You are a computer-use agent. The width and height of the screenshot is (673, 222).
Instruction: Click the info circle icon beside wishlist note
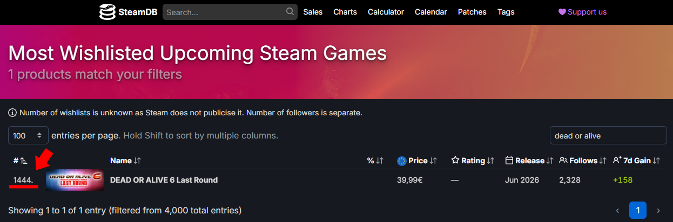click(x=12, y=113)
